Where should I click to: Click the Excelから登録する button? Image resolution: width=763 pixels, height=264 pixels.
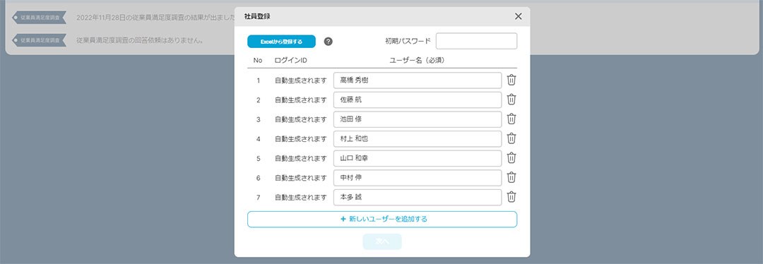[281, 42]
